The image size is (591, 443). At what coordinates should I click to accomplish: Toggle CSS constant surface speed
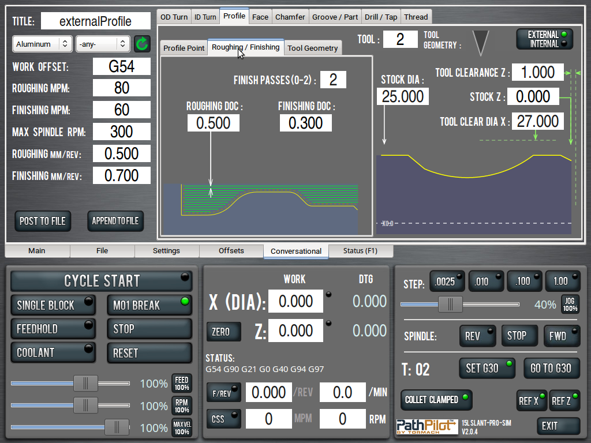tap(224, 419)
